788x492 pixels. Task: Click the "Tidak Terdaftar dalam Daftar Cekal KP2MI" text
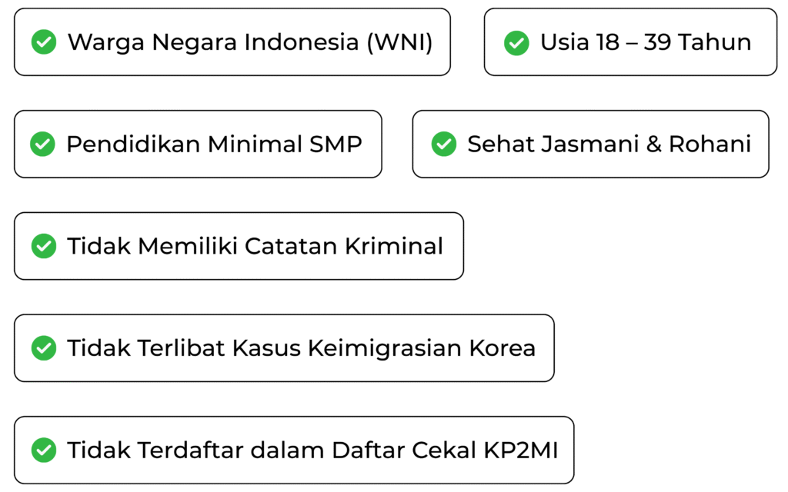pos(312,450)
